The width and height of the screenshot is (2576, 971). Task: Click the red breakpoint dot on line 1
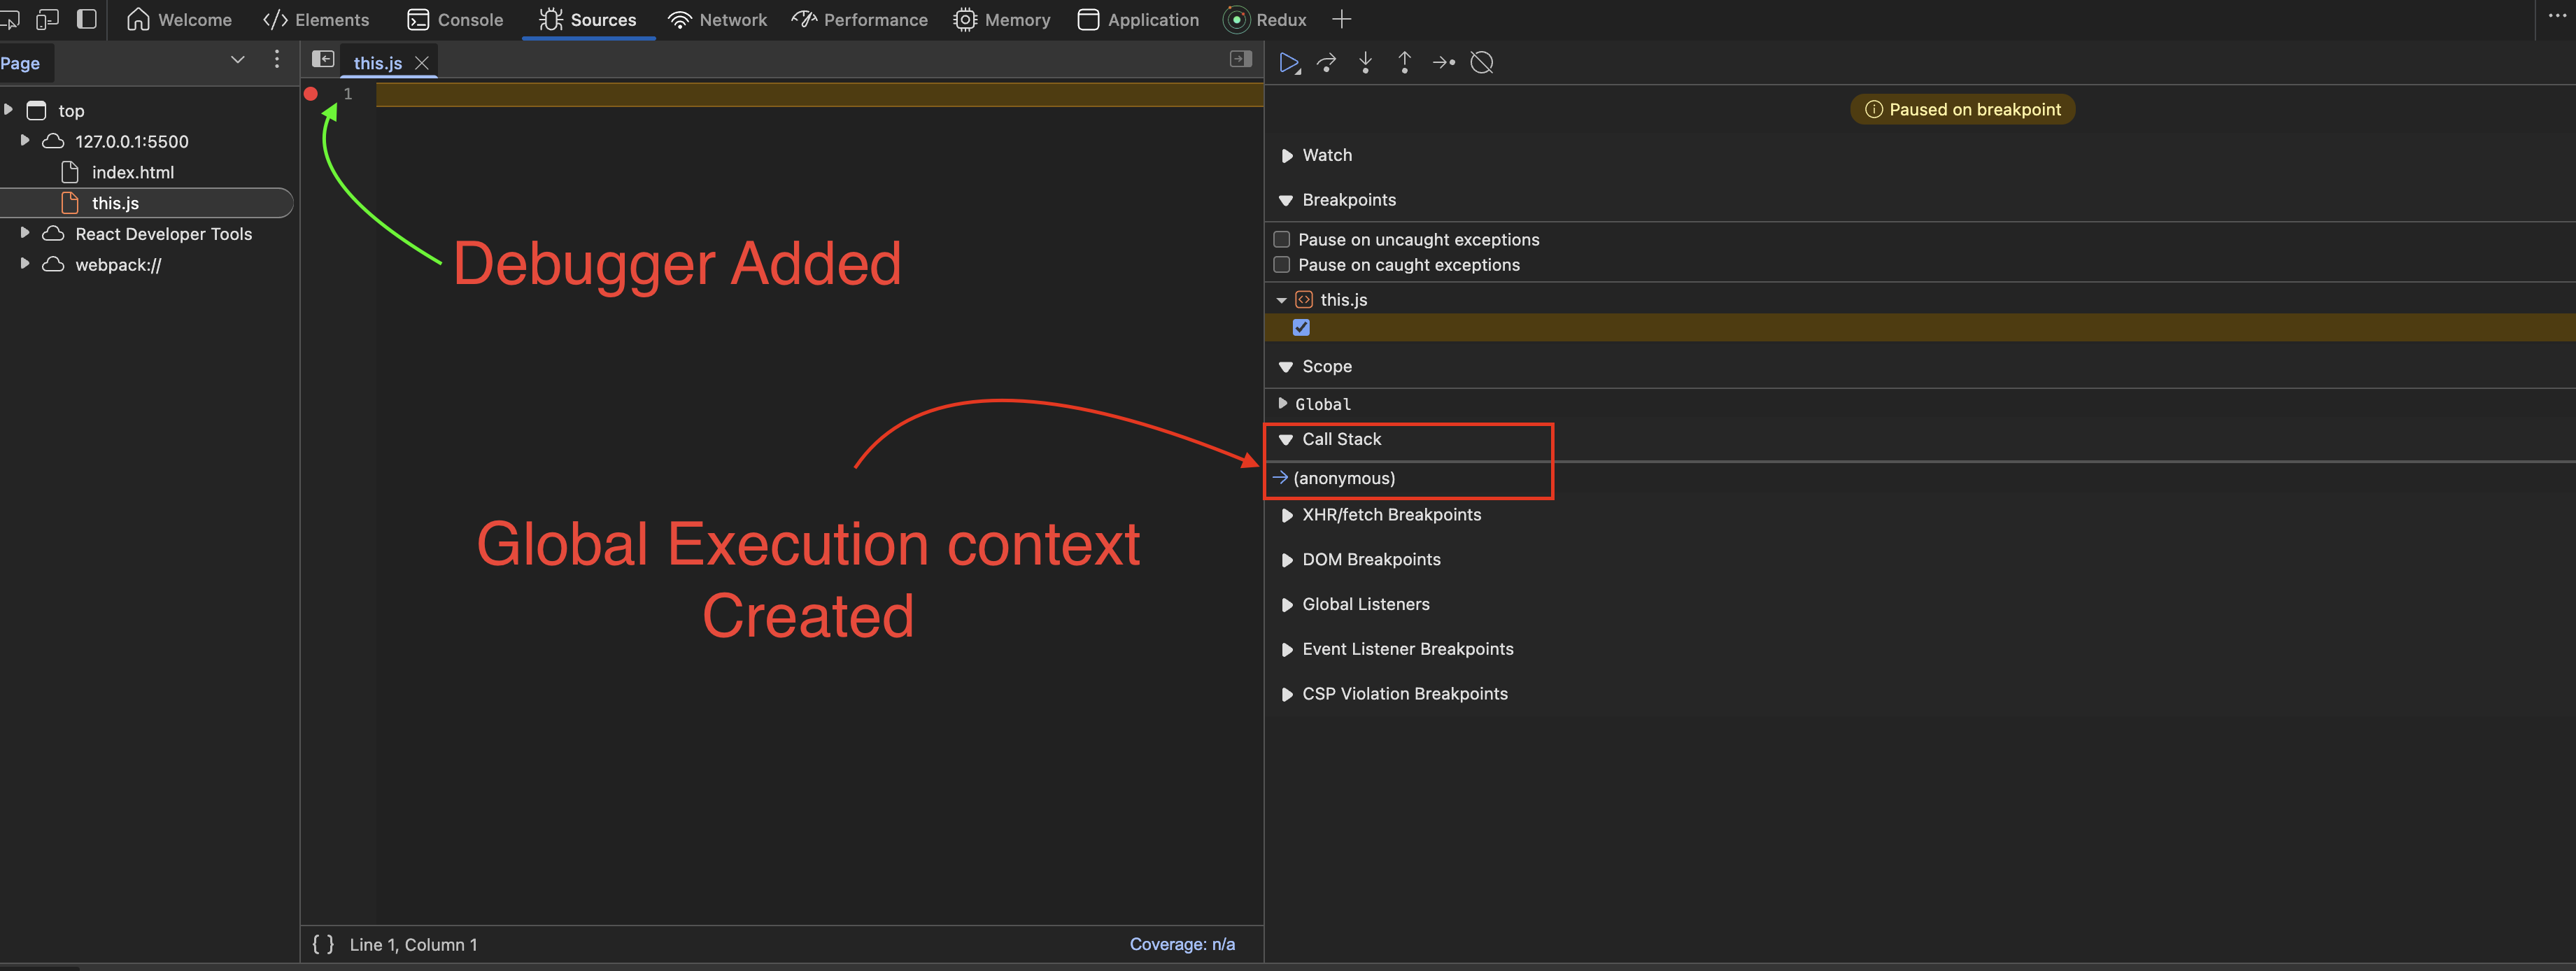311,94
